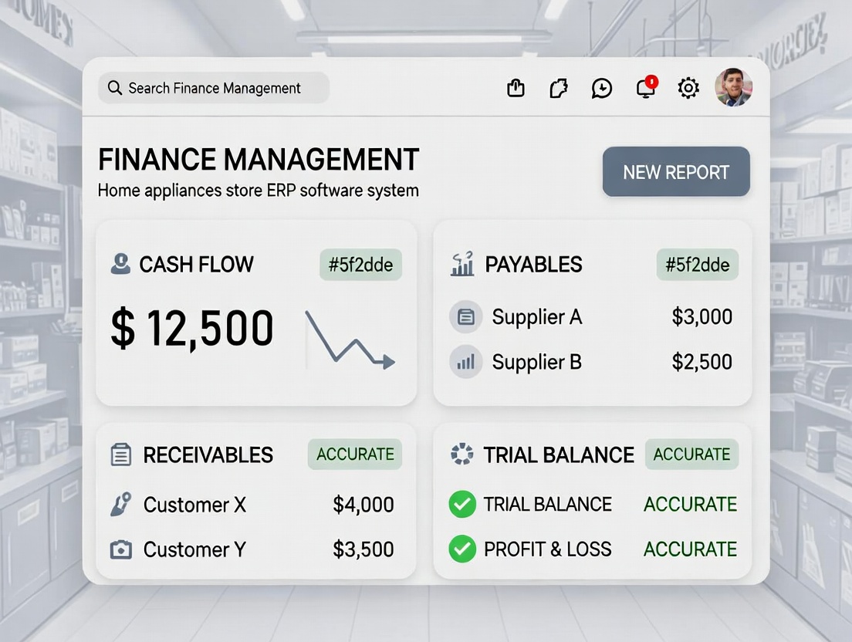
Task: Click the Cash Flow card icon
Action: click(120, 265)
